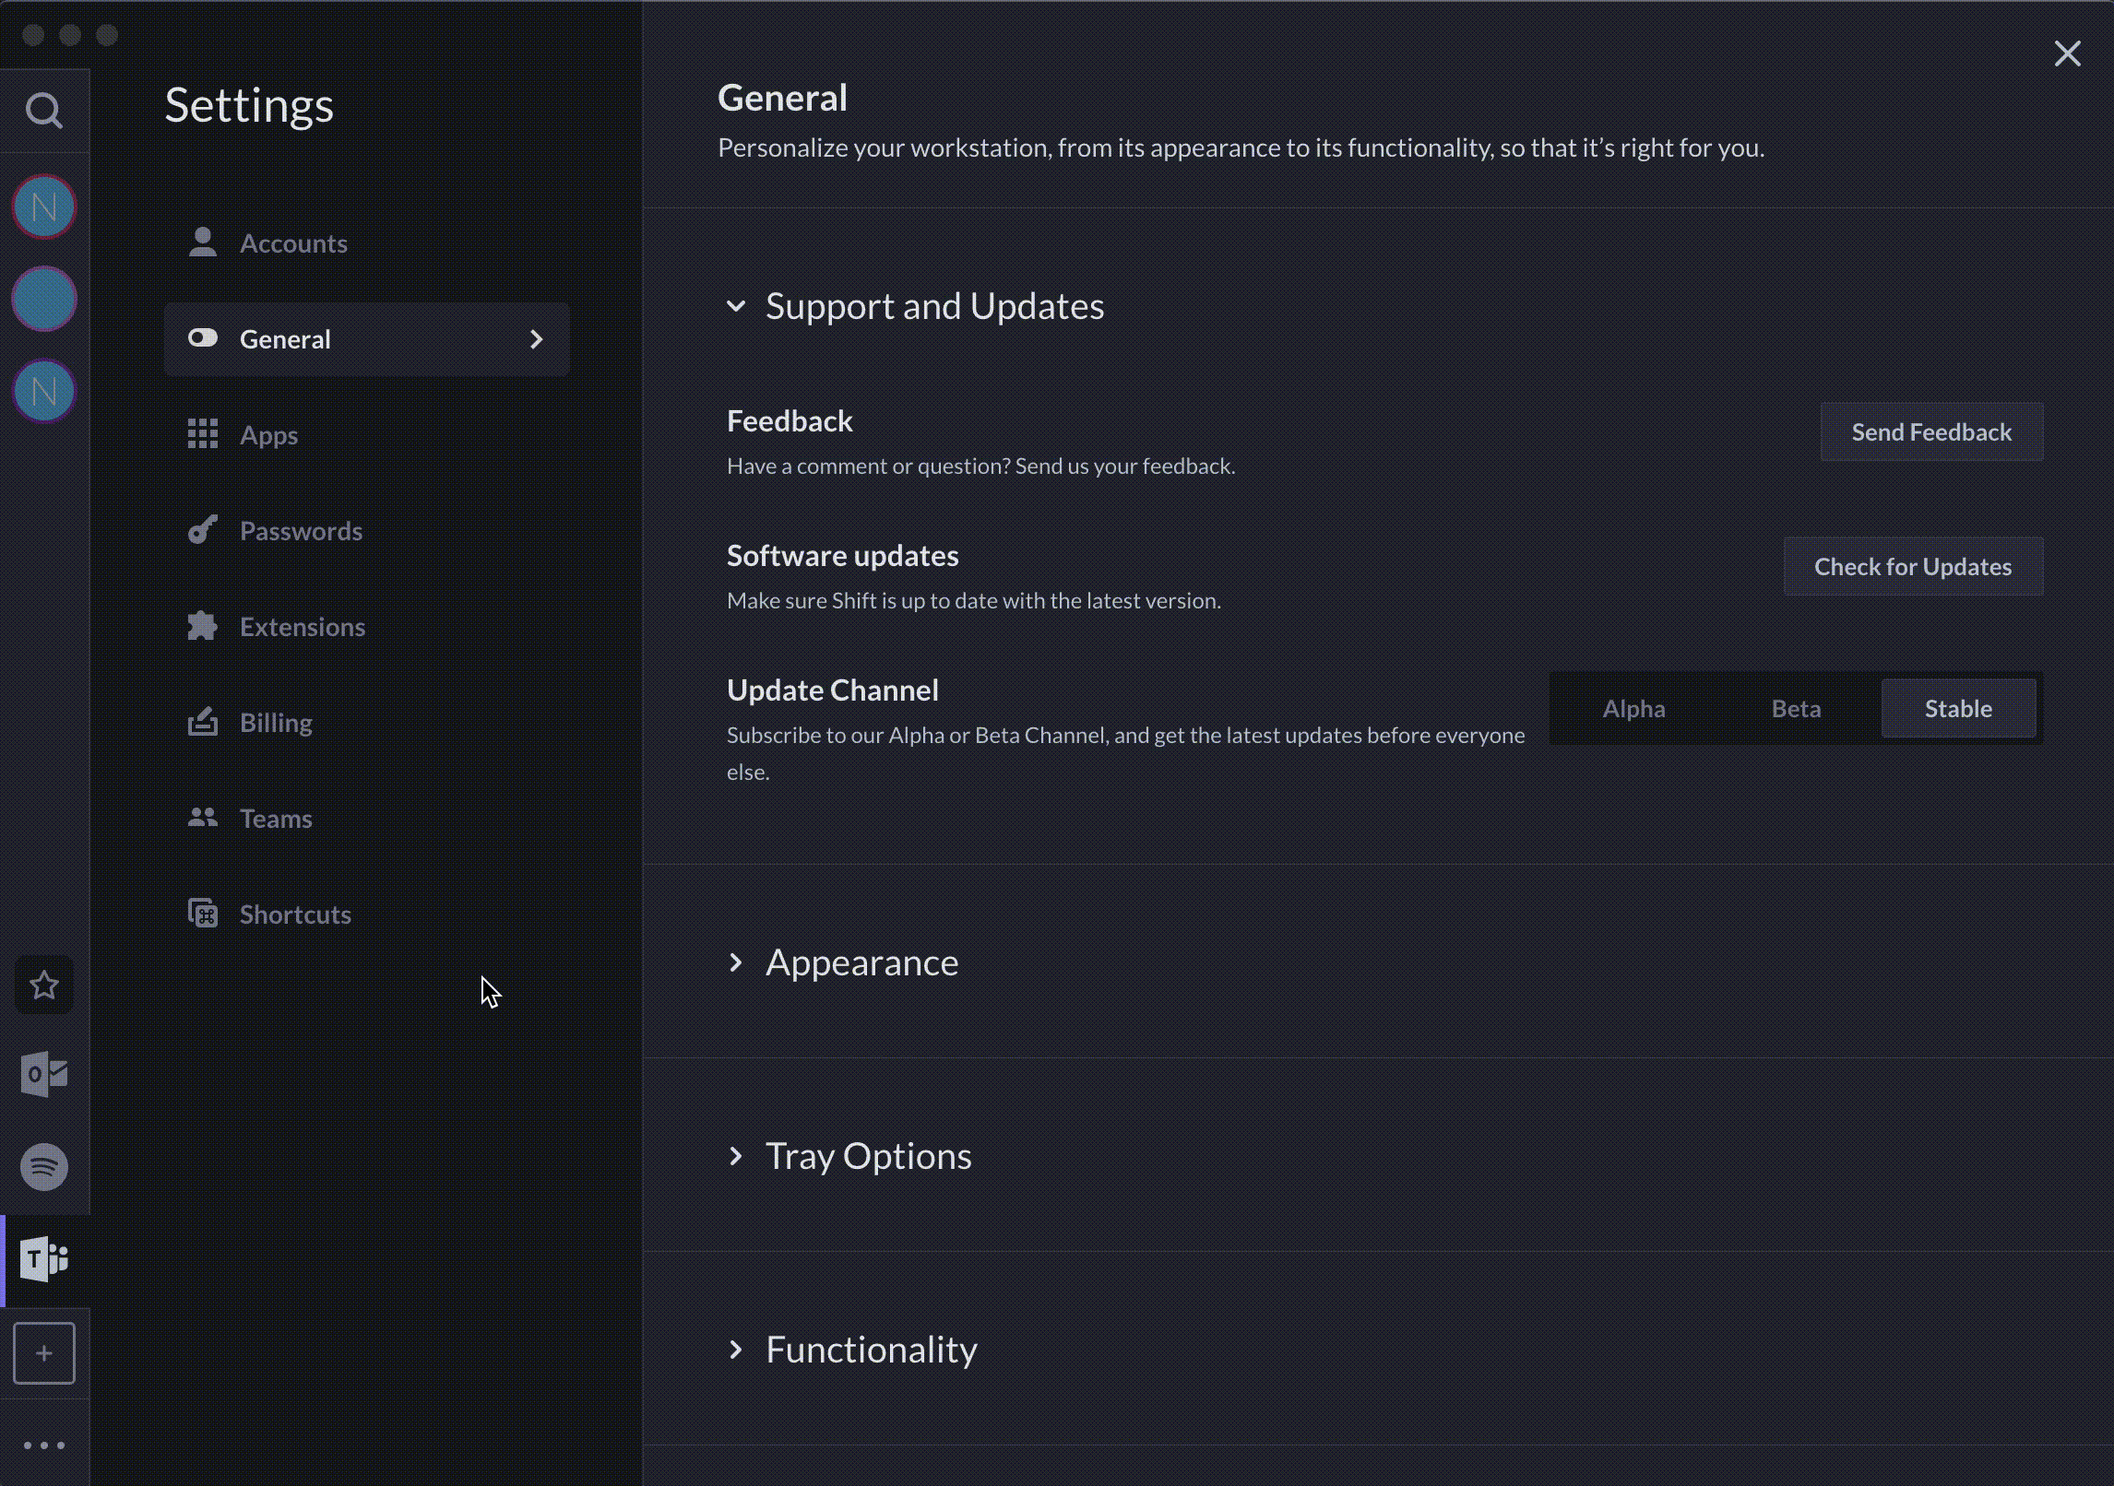Click the Send Feedback button

pyautogui.click(x=1930, y=432)
